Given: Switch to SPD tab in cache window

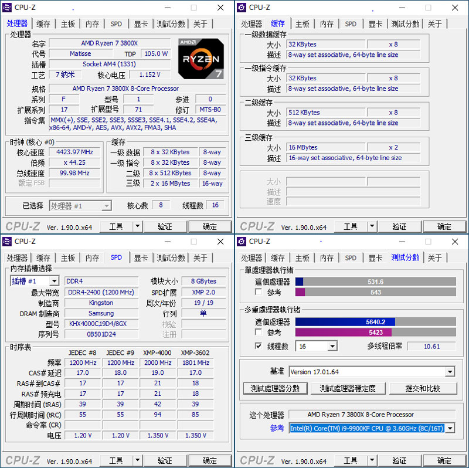Looking at the screenshot, I should pos(351,24).
